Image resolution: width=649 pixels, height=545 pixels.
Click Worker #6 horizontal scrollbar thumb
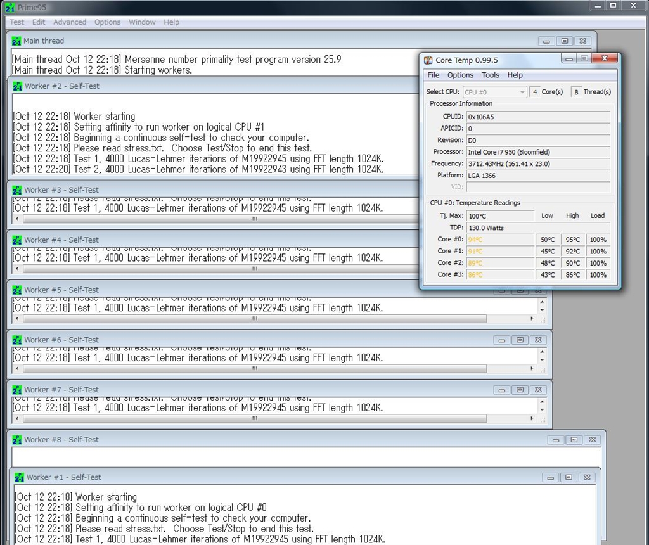point(255,369)
